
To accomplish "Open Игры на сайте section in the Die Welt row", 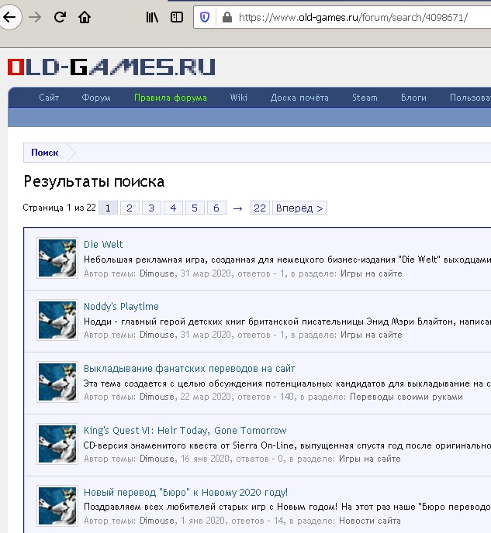I will pyautogui.click(x=372, y=273).
